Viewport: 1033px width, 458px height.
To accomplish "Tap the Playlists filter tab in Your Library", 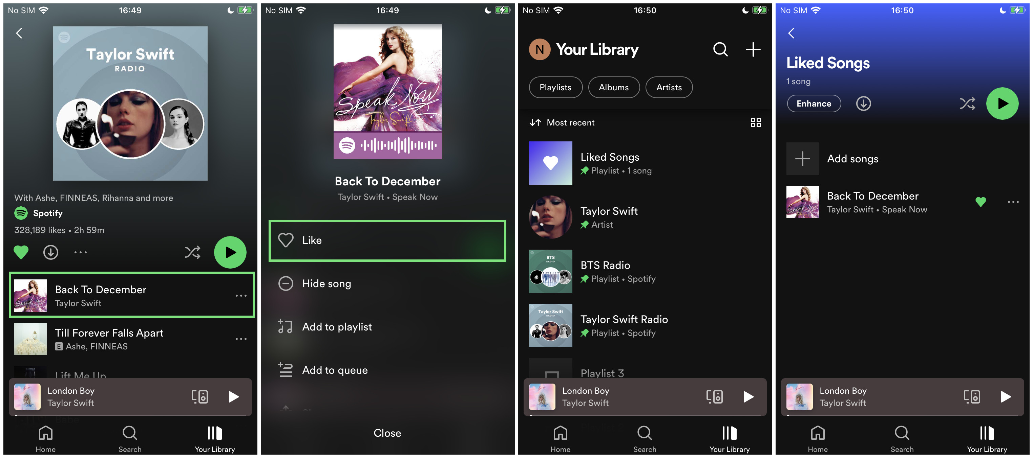I will (x=555, y=87).
